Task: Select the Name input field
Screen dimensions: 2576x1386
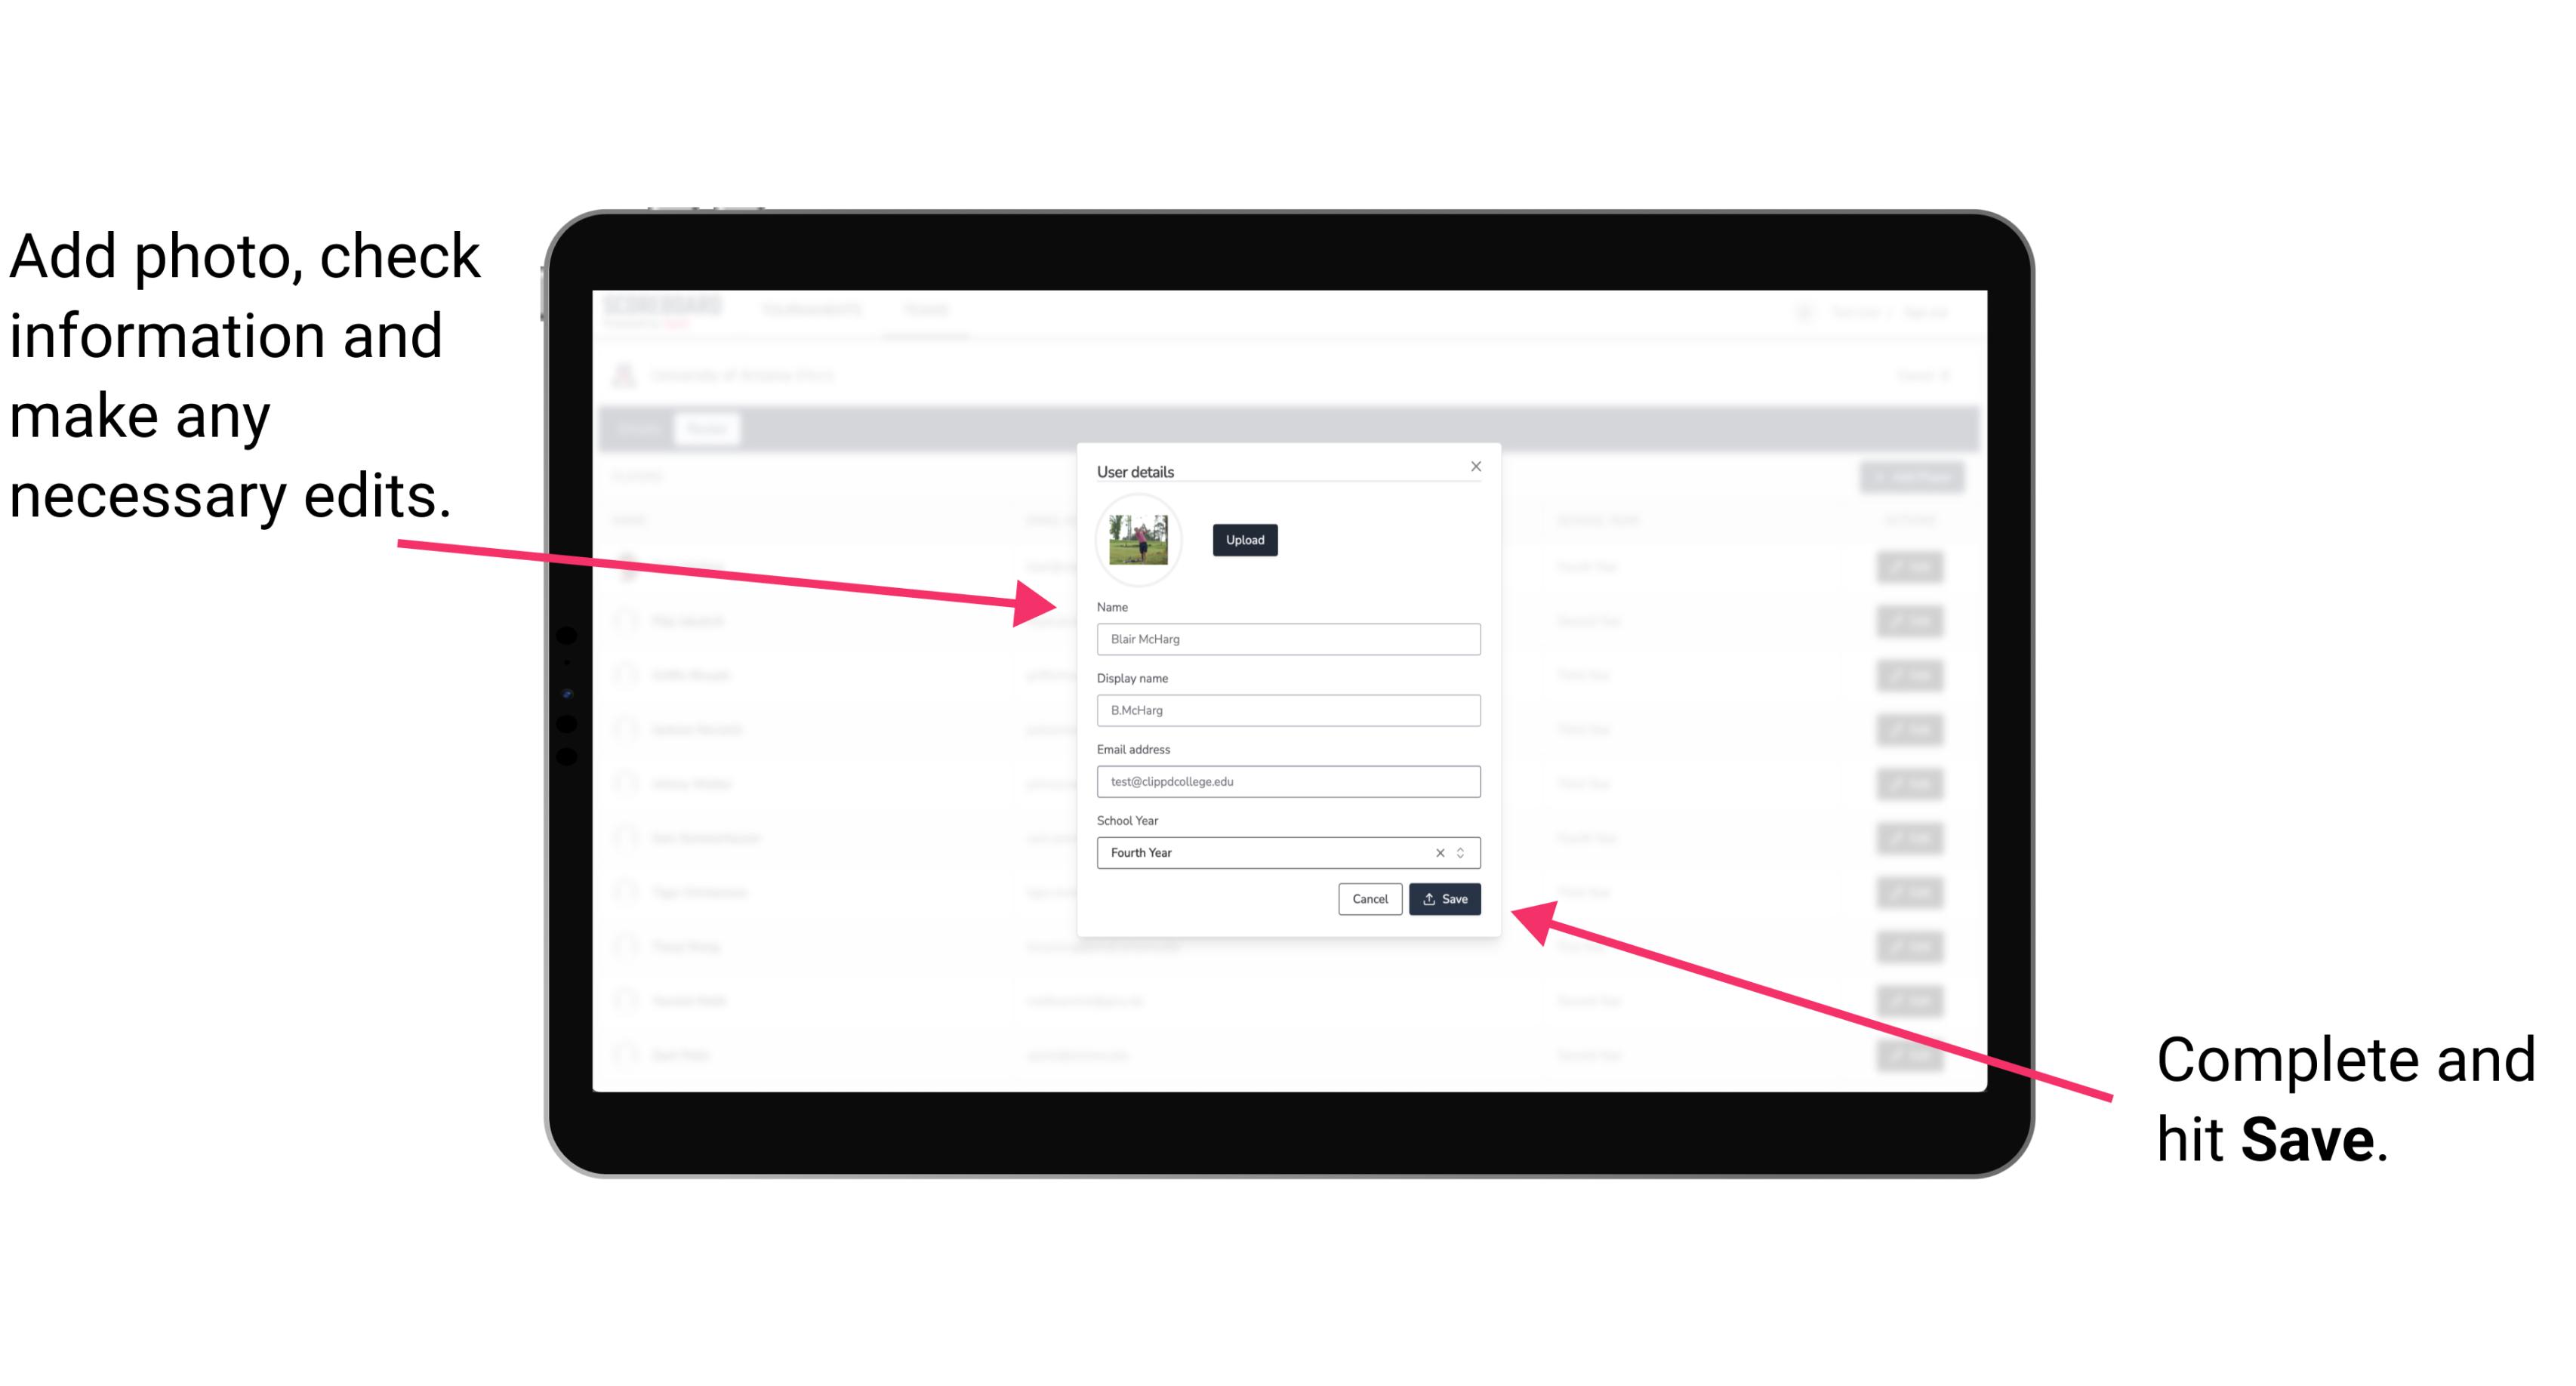Action: [1287, 640]
